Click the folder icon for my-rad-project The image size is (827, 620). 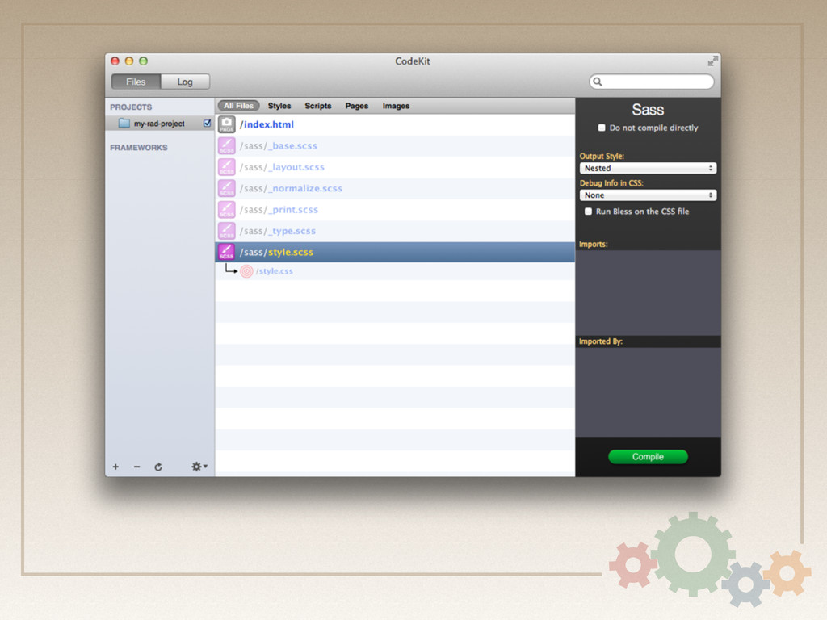click(x=124, y=123)
